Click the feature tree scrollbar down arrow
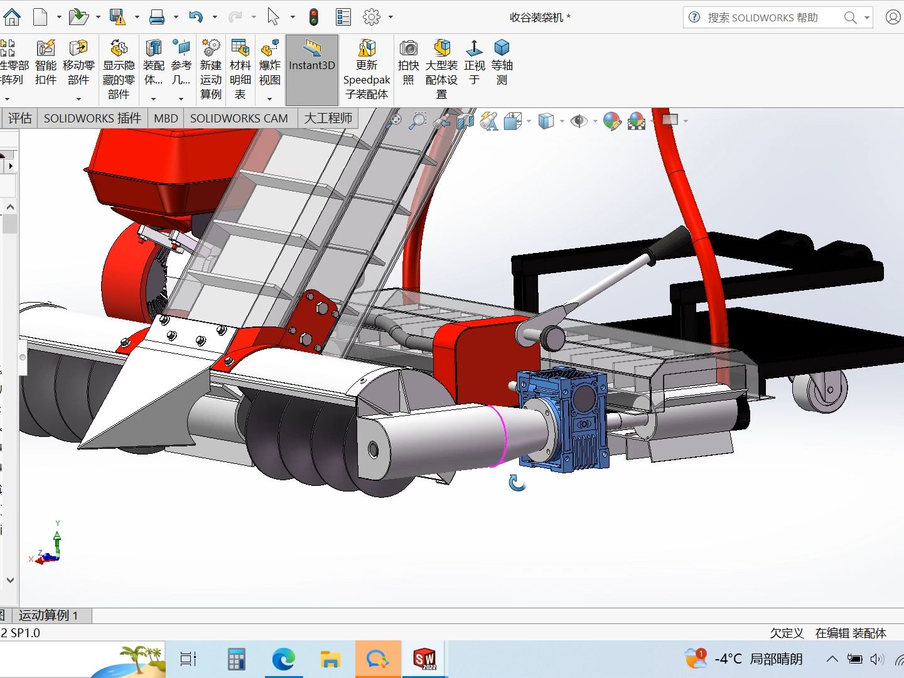This screenshot has width=904, height=678. click(10, 581)
